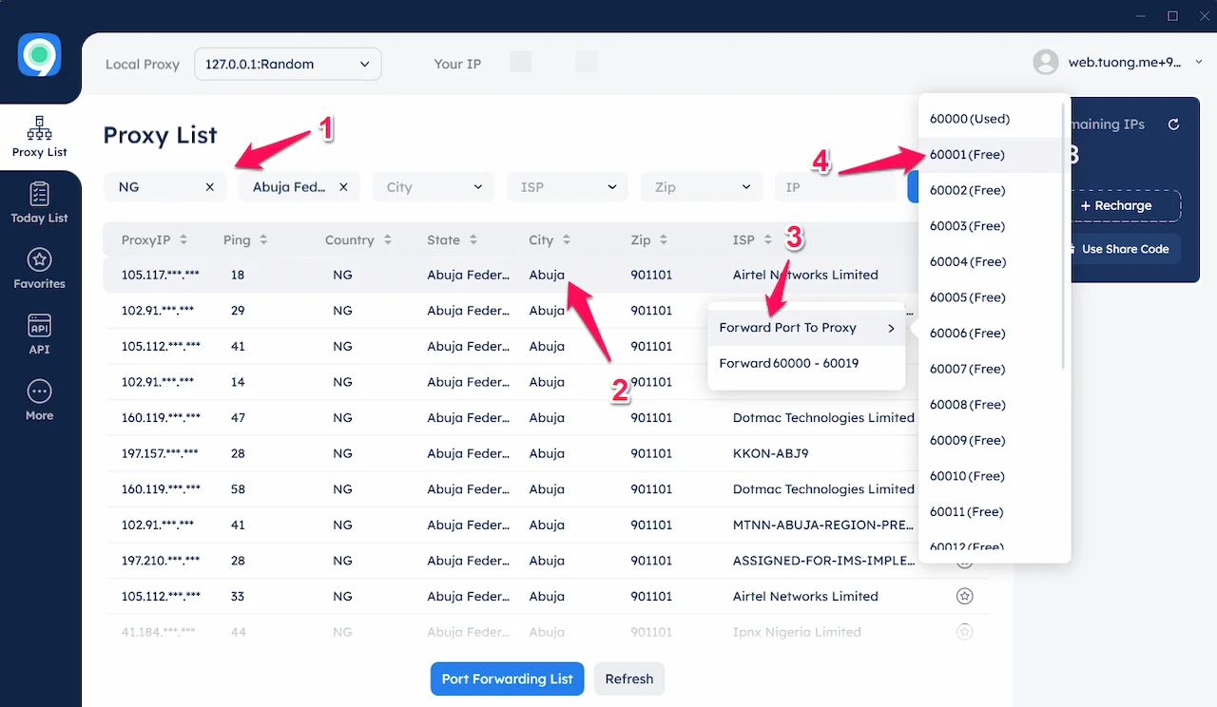Sort by Zip column arrows
1217x707 pixels.
(663, 240)
